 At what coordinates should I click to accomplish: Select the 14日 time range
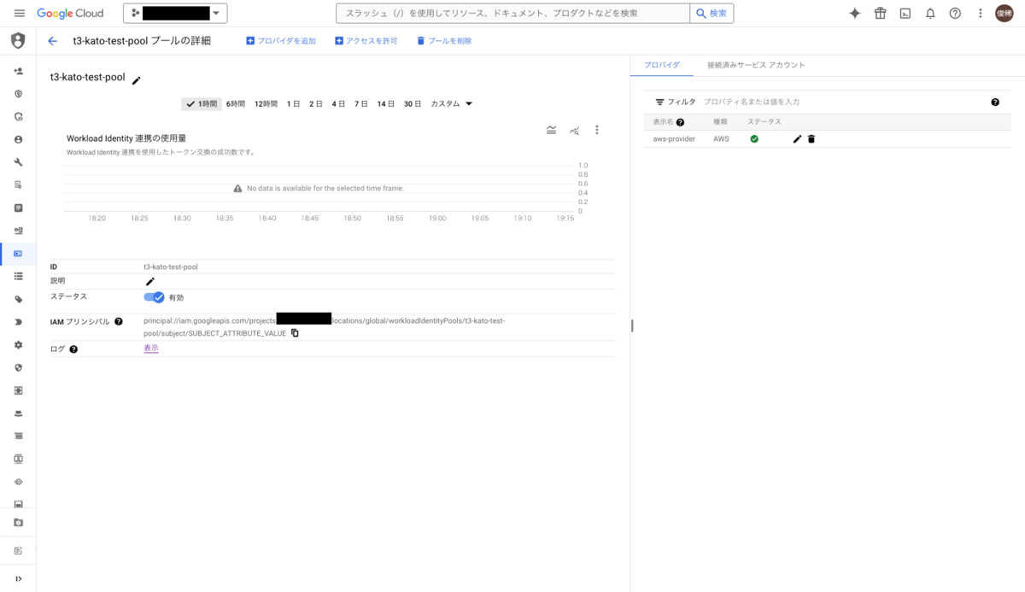tap(386, 103)
